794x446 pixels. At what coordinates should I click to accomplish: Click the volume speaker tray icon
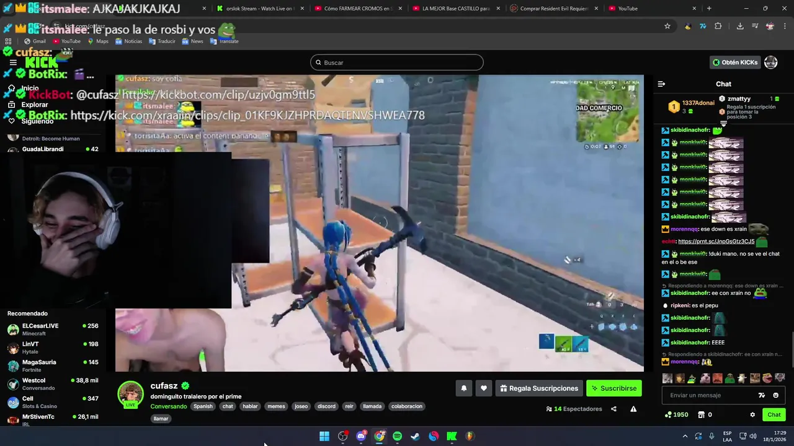[752, 436]
